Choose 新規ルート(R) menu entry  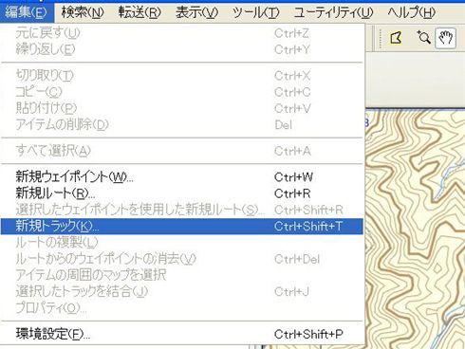pos(182,193)
